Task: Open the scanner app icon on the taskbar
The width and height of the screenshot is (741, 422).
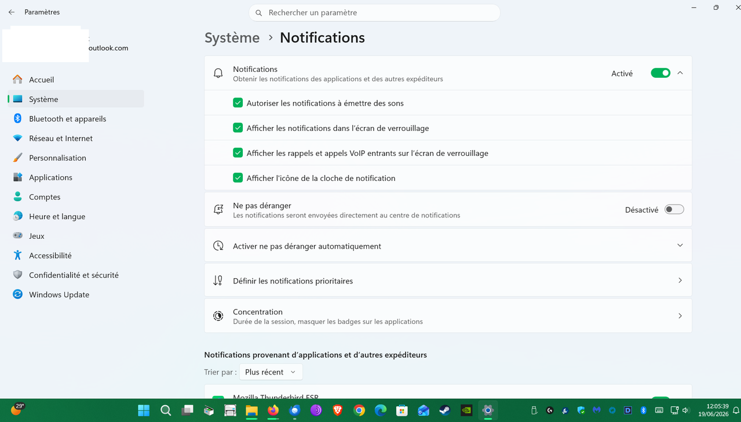Action: click(209, 410)
